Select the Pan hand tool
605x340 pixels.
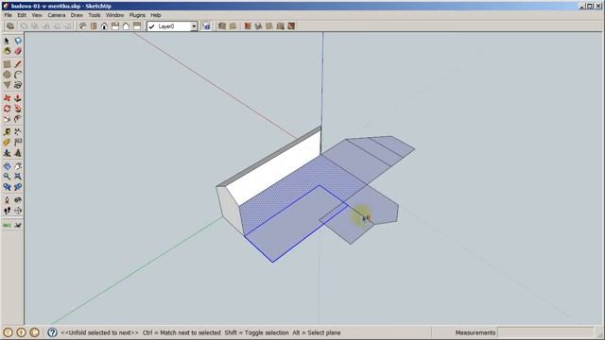pyautogui.click(x=18, y=166)
